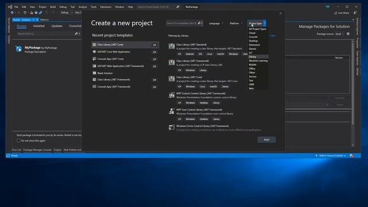Click the Class Library (.NET Framework) template icon in results
Screen dimensions: 368x207
pyautogui.click(x=171, y=63)
